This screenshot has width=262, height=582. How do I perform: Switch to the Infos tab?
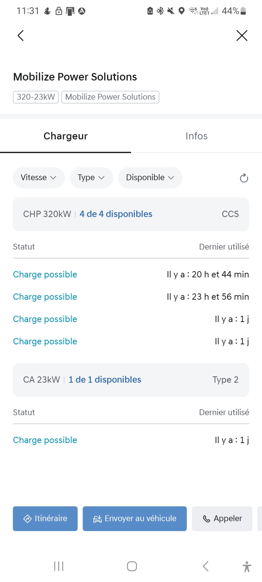click(196, 136)
